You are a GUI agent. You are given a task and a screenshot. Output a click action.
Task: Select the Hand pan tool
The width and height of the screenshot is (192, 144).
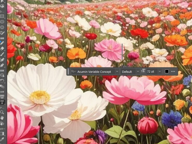pos(2,118)
